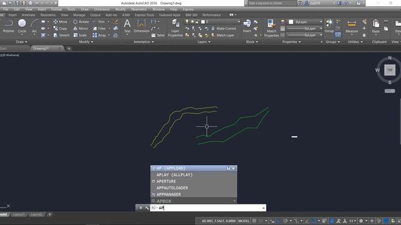This screenshot has width=401, height=225.
Task: Click the Paste clipboard tool
Action: (376, 26)
